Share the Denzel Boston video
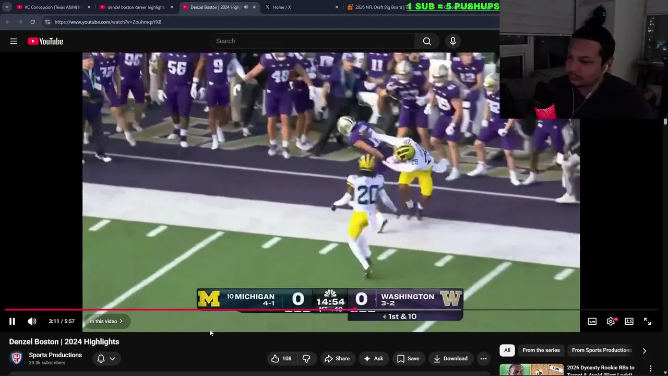The height and width of the screenshot is (376, 668). (337, 358)
